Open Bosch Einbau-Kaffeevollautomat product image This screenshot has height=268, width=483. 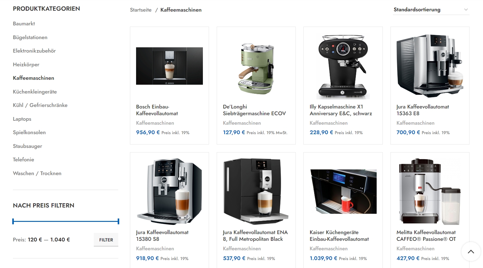click(x=169, y=66)
